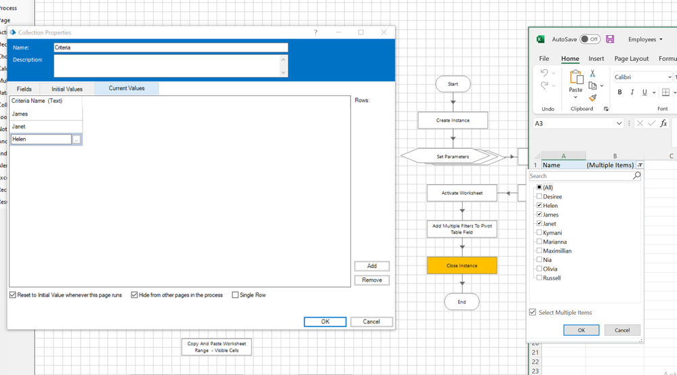The height and width of the screenshot is (375, 677).
Task: Click the Format Painter brush icon
Action: point(592,98)
